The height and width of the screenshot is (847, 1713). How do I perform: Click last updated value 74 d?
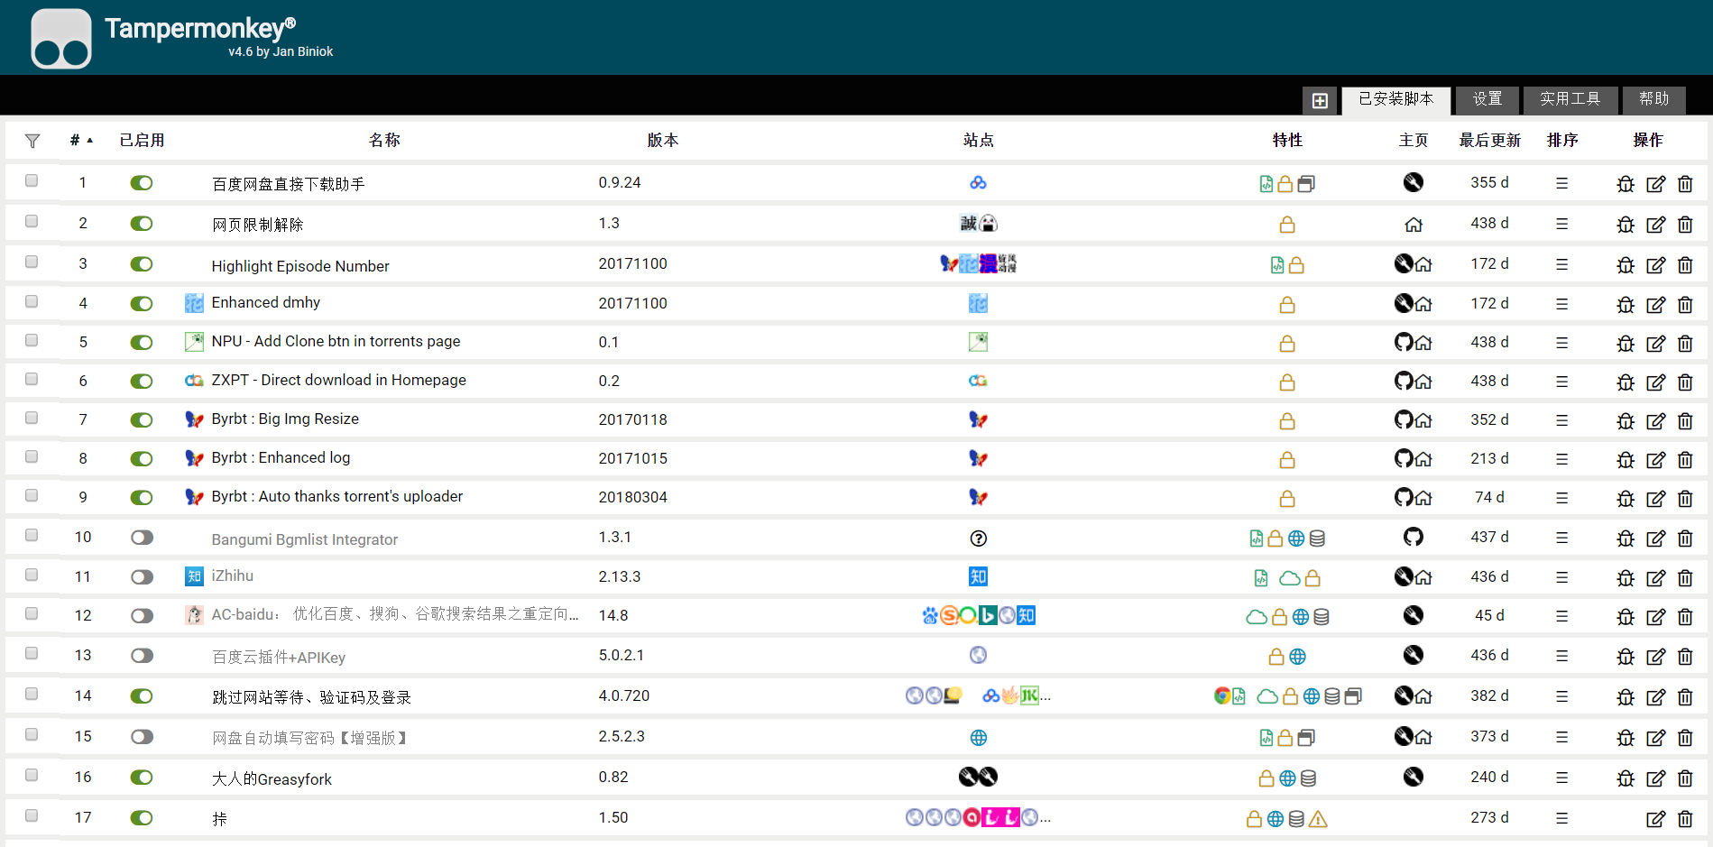1489,497
